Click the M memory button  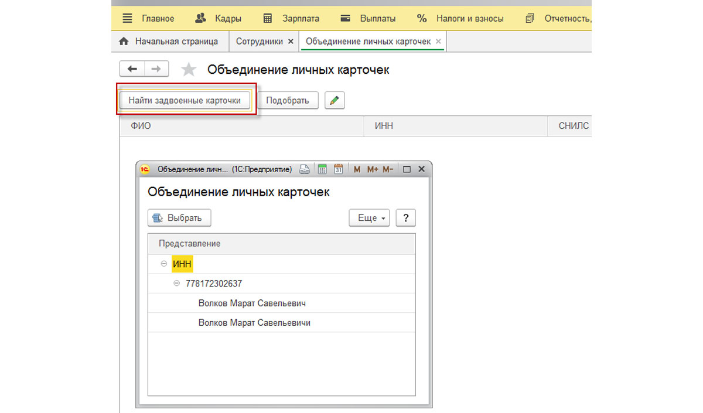[357, 169]
